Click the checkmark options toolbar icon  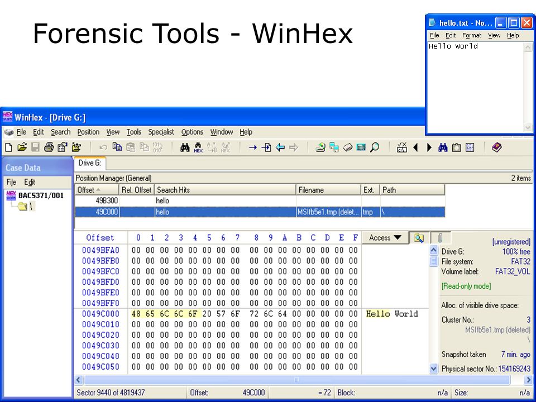click(402, 147)
